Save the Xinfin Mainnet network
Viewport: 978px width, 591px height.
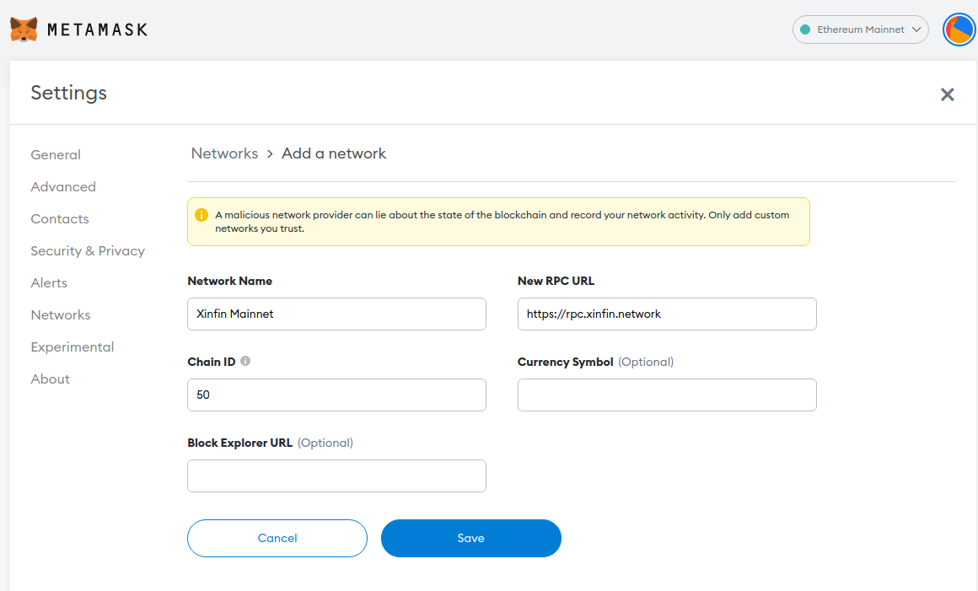[470, 538]
